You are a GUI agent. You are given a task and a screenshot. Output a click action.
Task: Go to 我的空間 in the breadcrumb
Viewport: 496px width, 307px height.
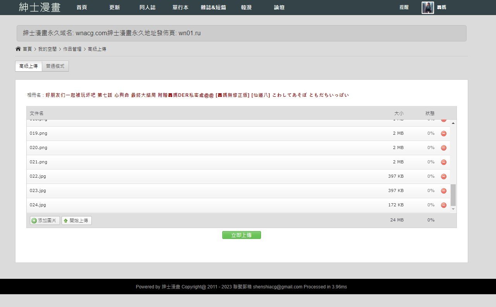click(x=47, y=49)
